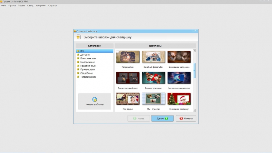This screenshot has width=272, height=153.
Task: Click the star document icon in dialog header
Action: point(79,37)
